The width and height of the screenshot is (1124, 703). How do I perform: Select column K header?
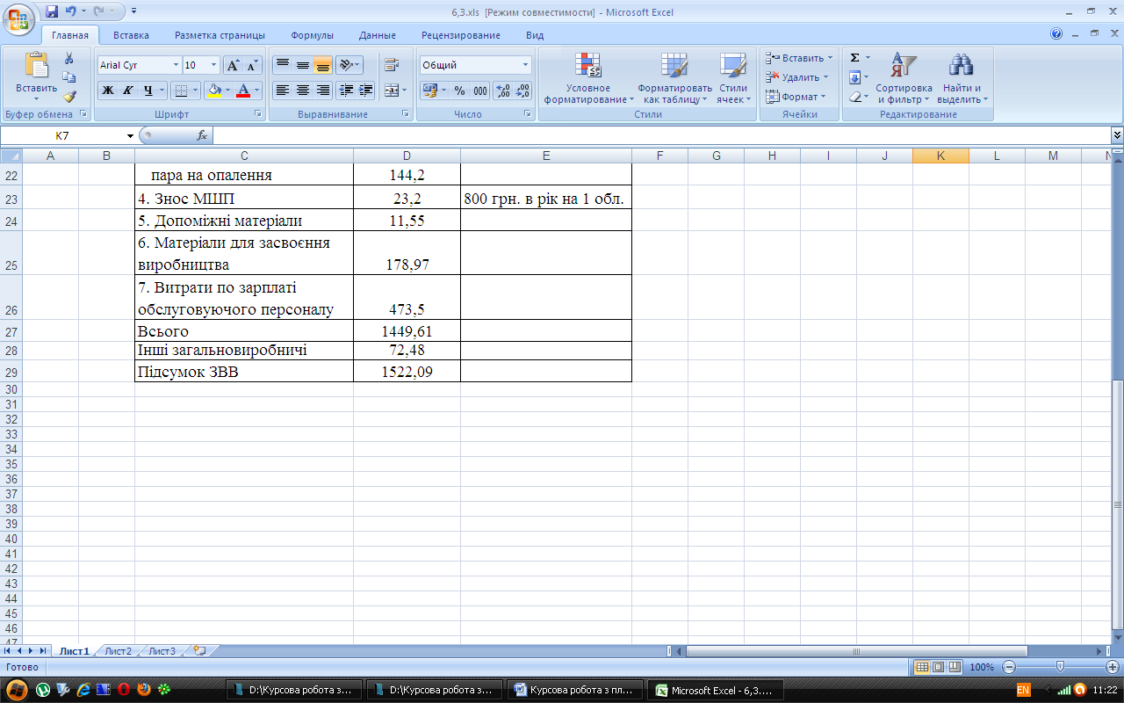(x=940, y=156)
